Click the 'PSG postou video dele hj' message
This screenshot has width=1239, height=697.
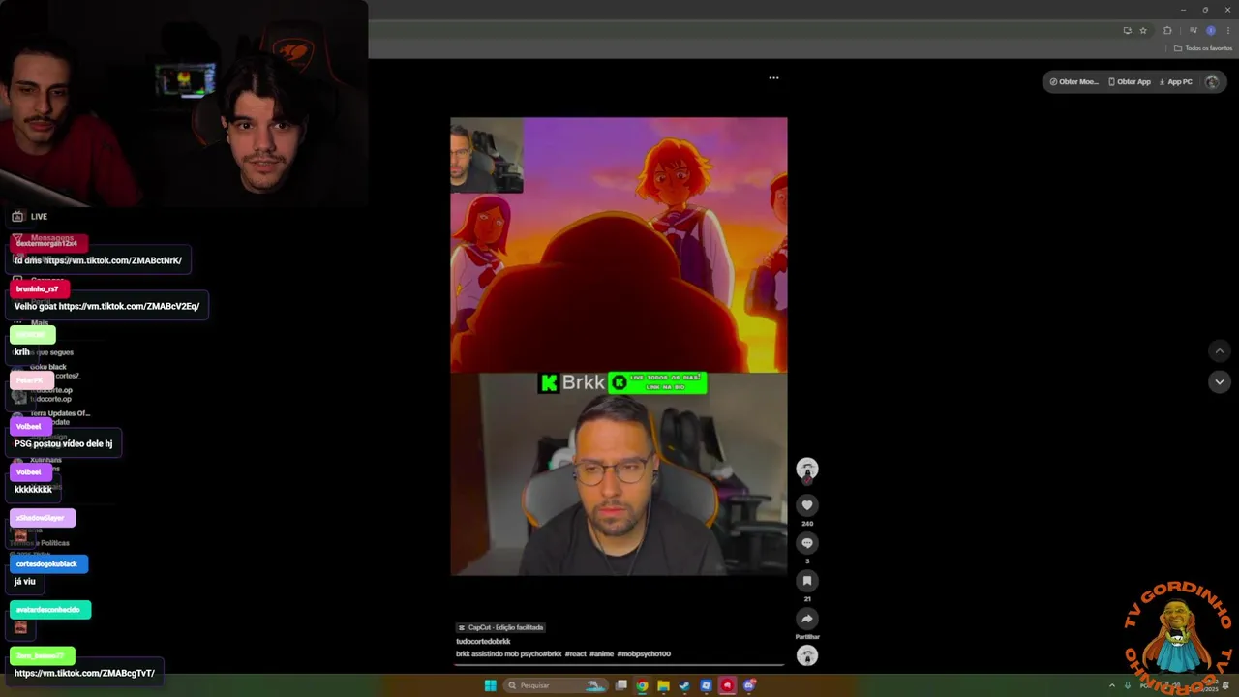coord(64,443)
